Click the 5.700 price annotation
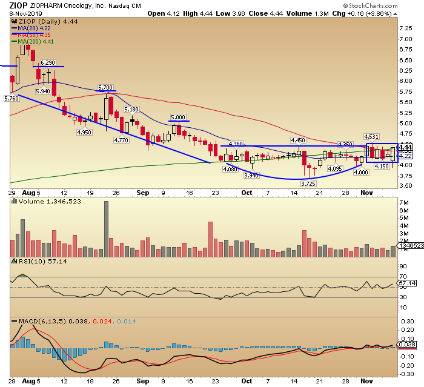The height and width of the screenshot is (387, 424). 105,88
